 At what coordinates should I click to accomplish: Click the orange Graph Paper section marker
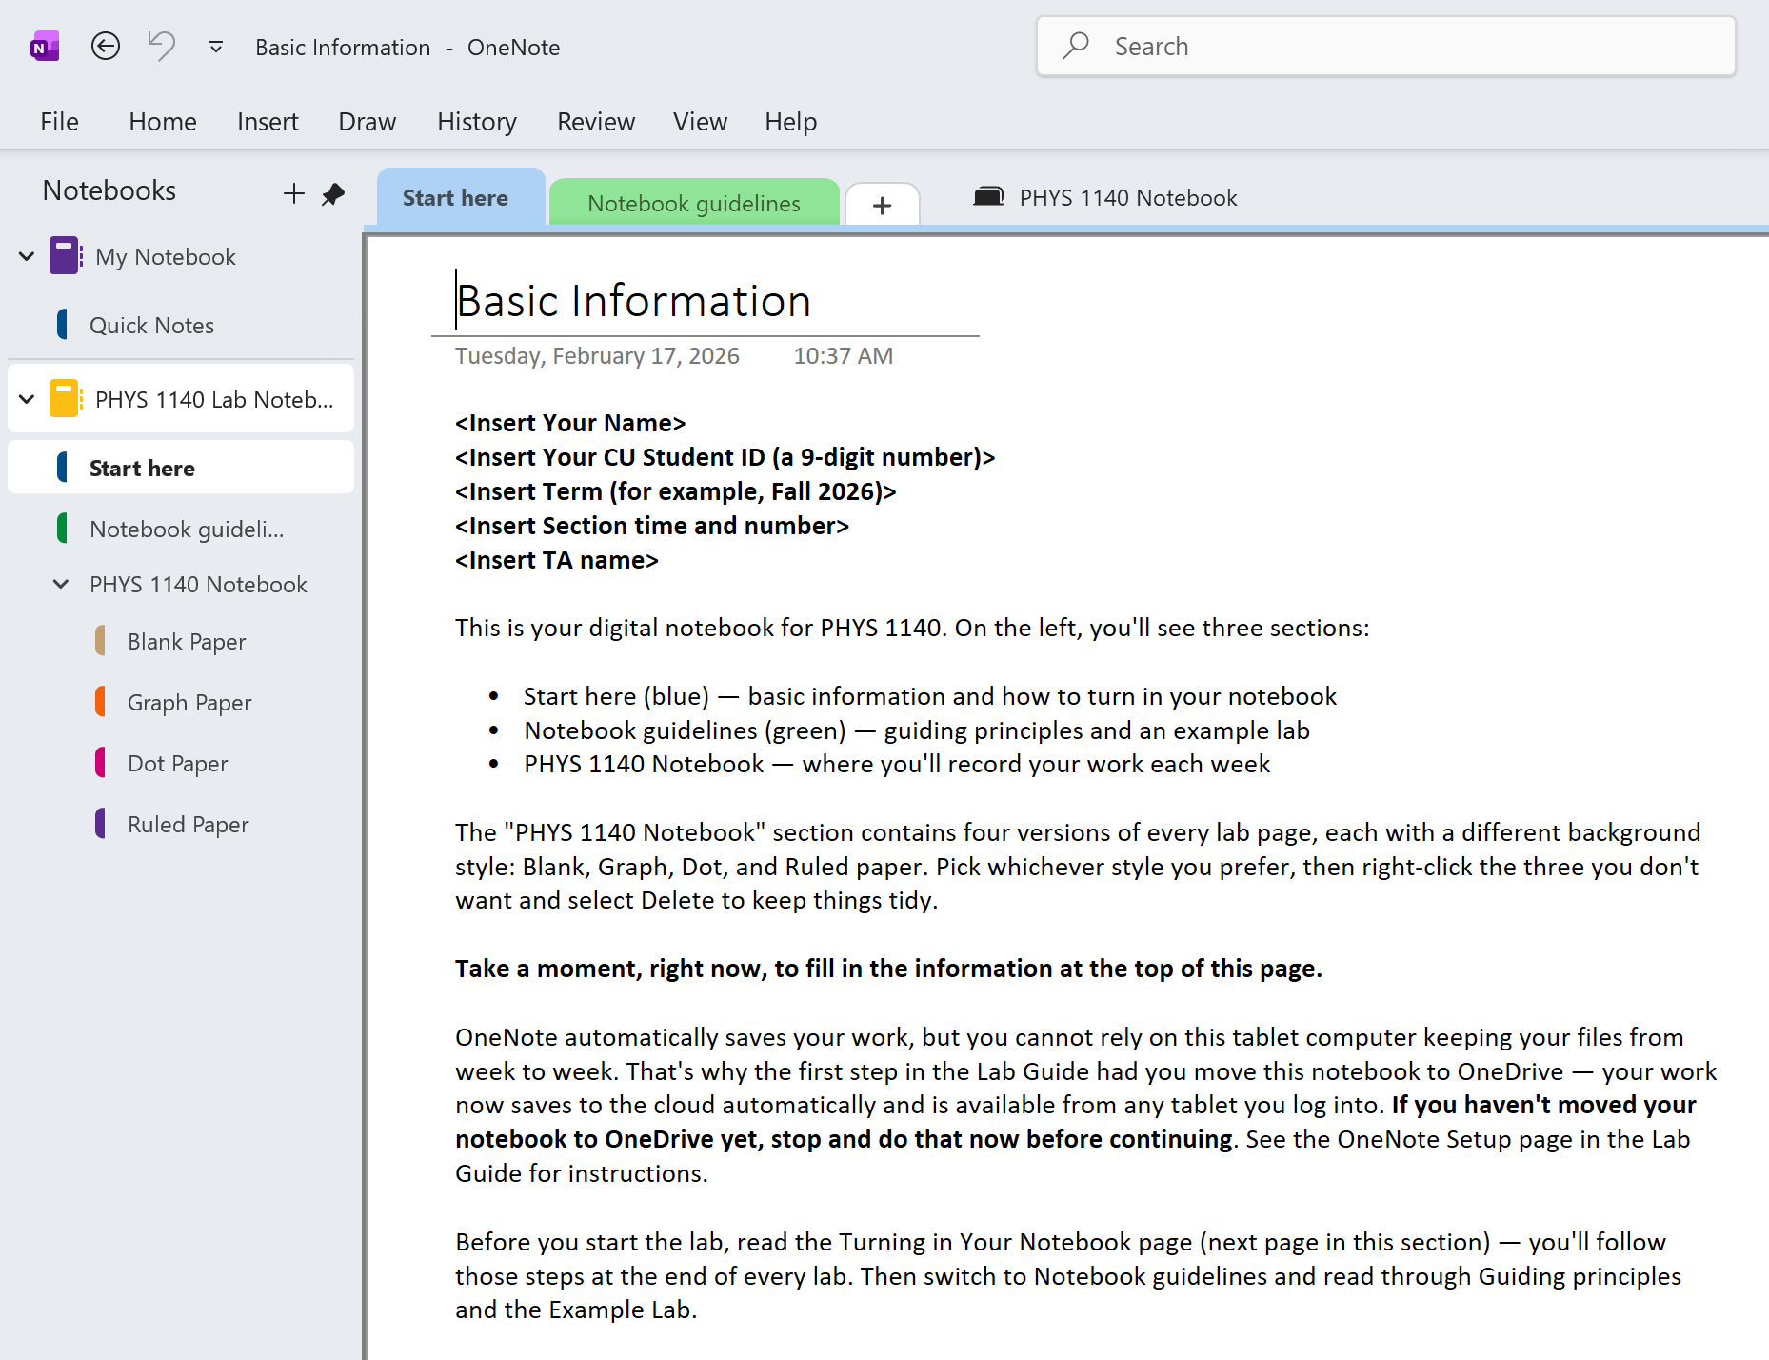tap(100, 702)
